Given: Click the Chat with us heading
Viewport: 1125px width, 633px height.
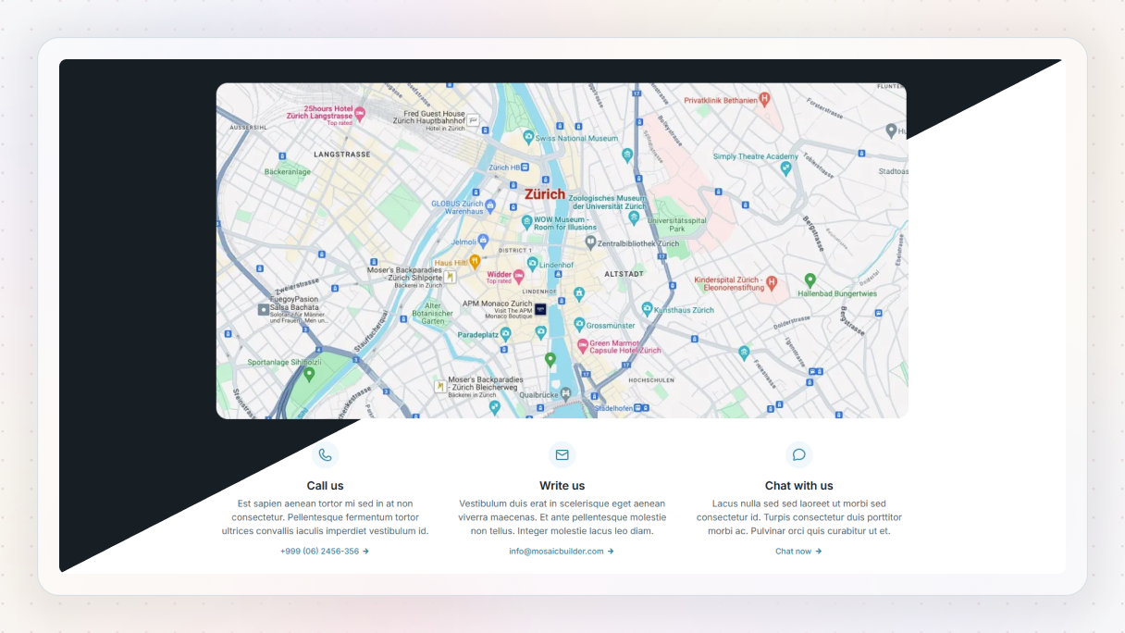Looking at the screenshot, I should 798,485.
